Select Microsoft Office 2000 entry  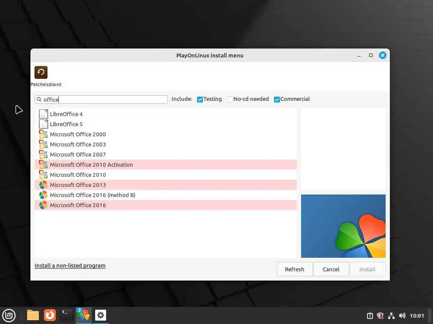[78, 135]
